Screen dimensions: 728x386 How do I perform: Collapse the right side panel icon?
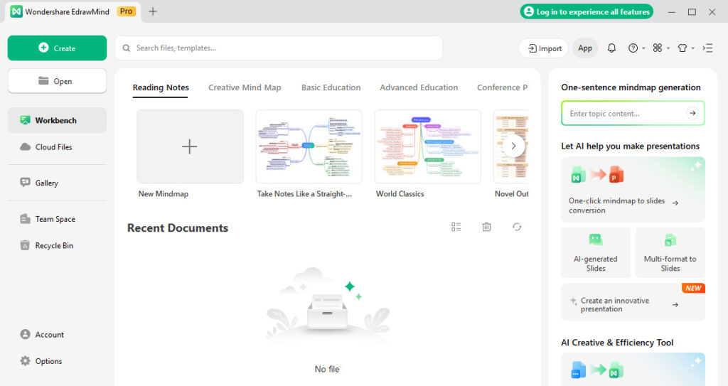(x=707, y=48)
